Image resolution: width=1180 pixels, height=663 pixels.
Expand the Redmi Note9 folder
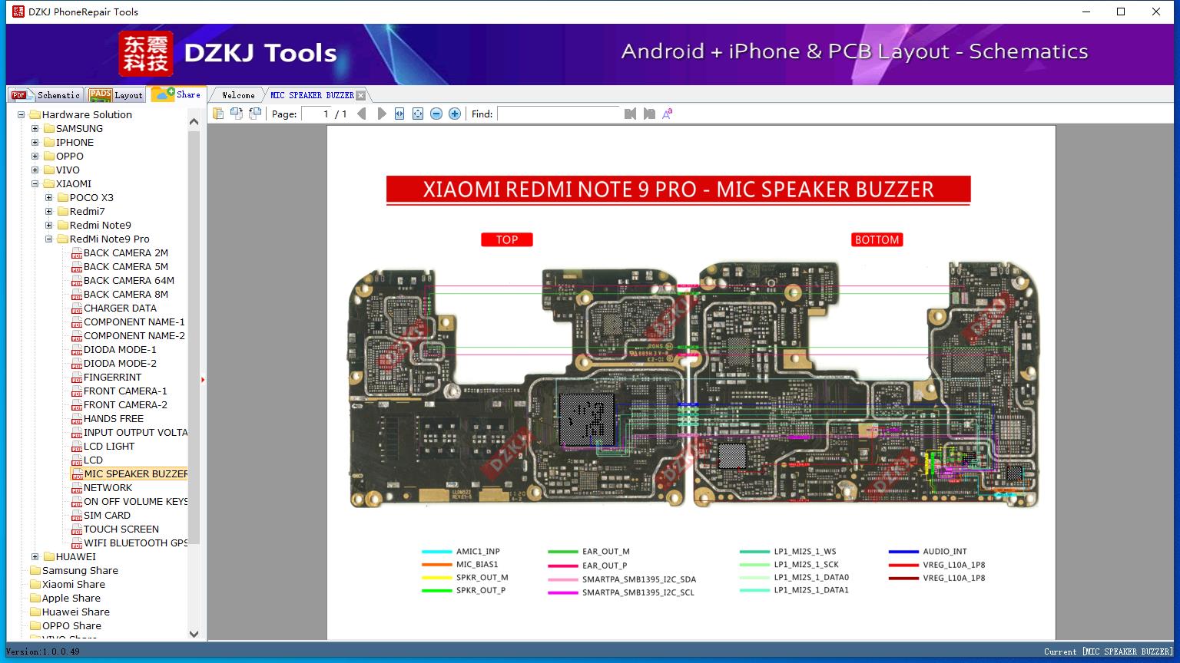48,226
